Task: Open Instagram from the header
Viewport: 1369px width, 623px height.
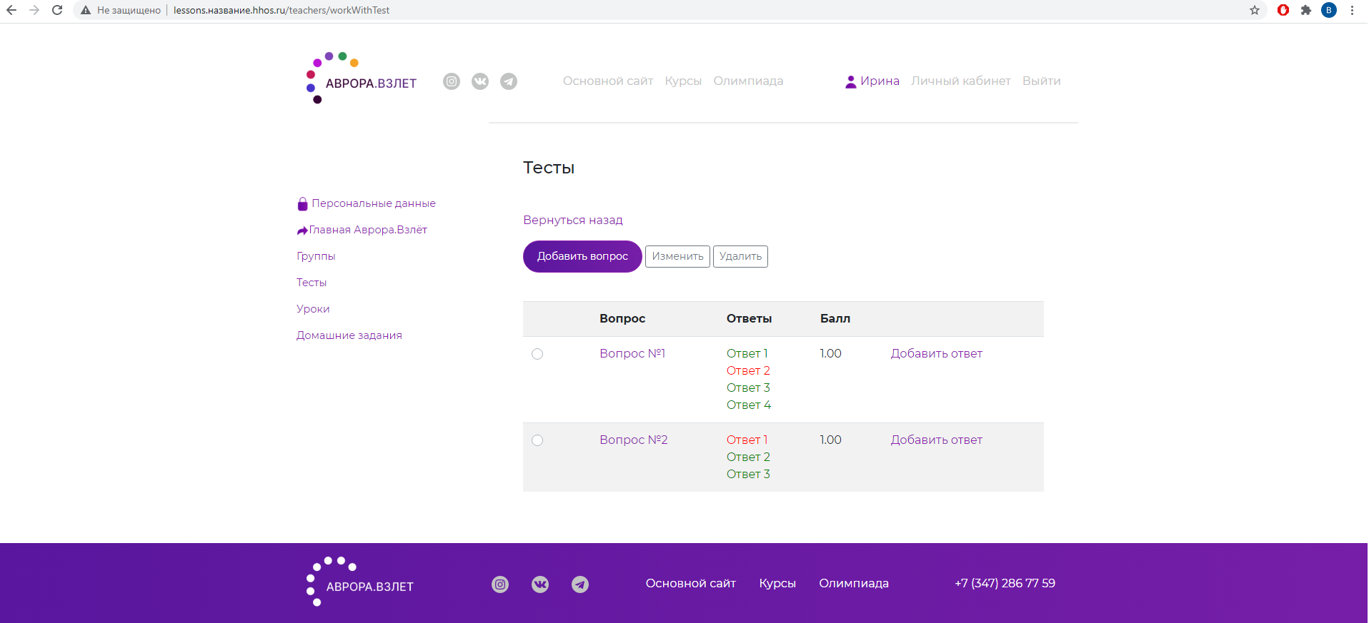Action: [452, 81]
